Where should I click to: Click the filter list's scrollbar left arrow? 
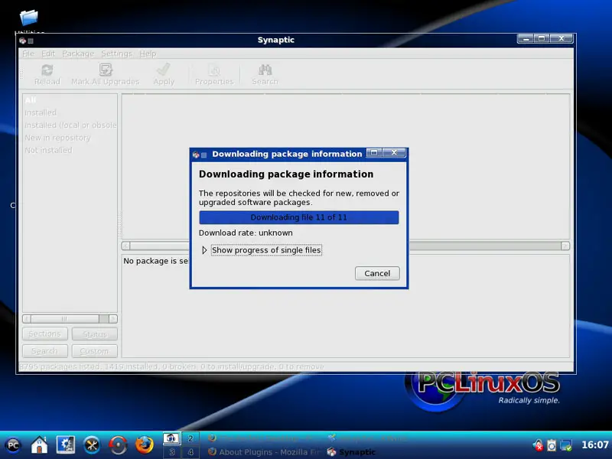[x=27, y=319]
